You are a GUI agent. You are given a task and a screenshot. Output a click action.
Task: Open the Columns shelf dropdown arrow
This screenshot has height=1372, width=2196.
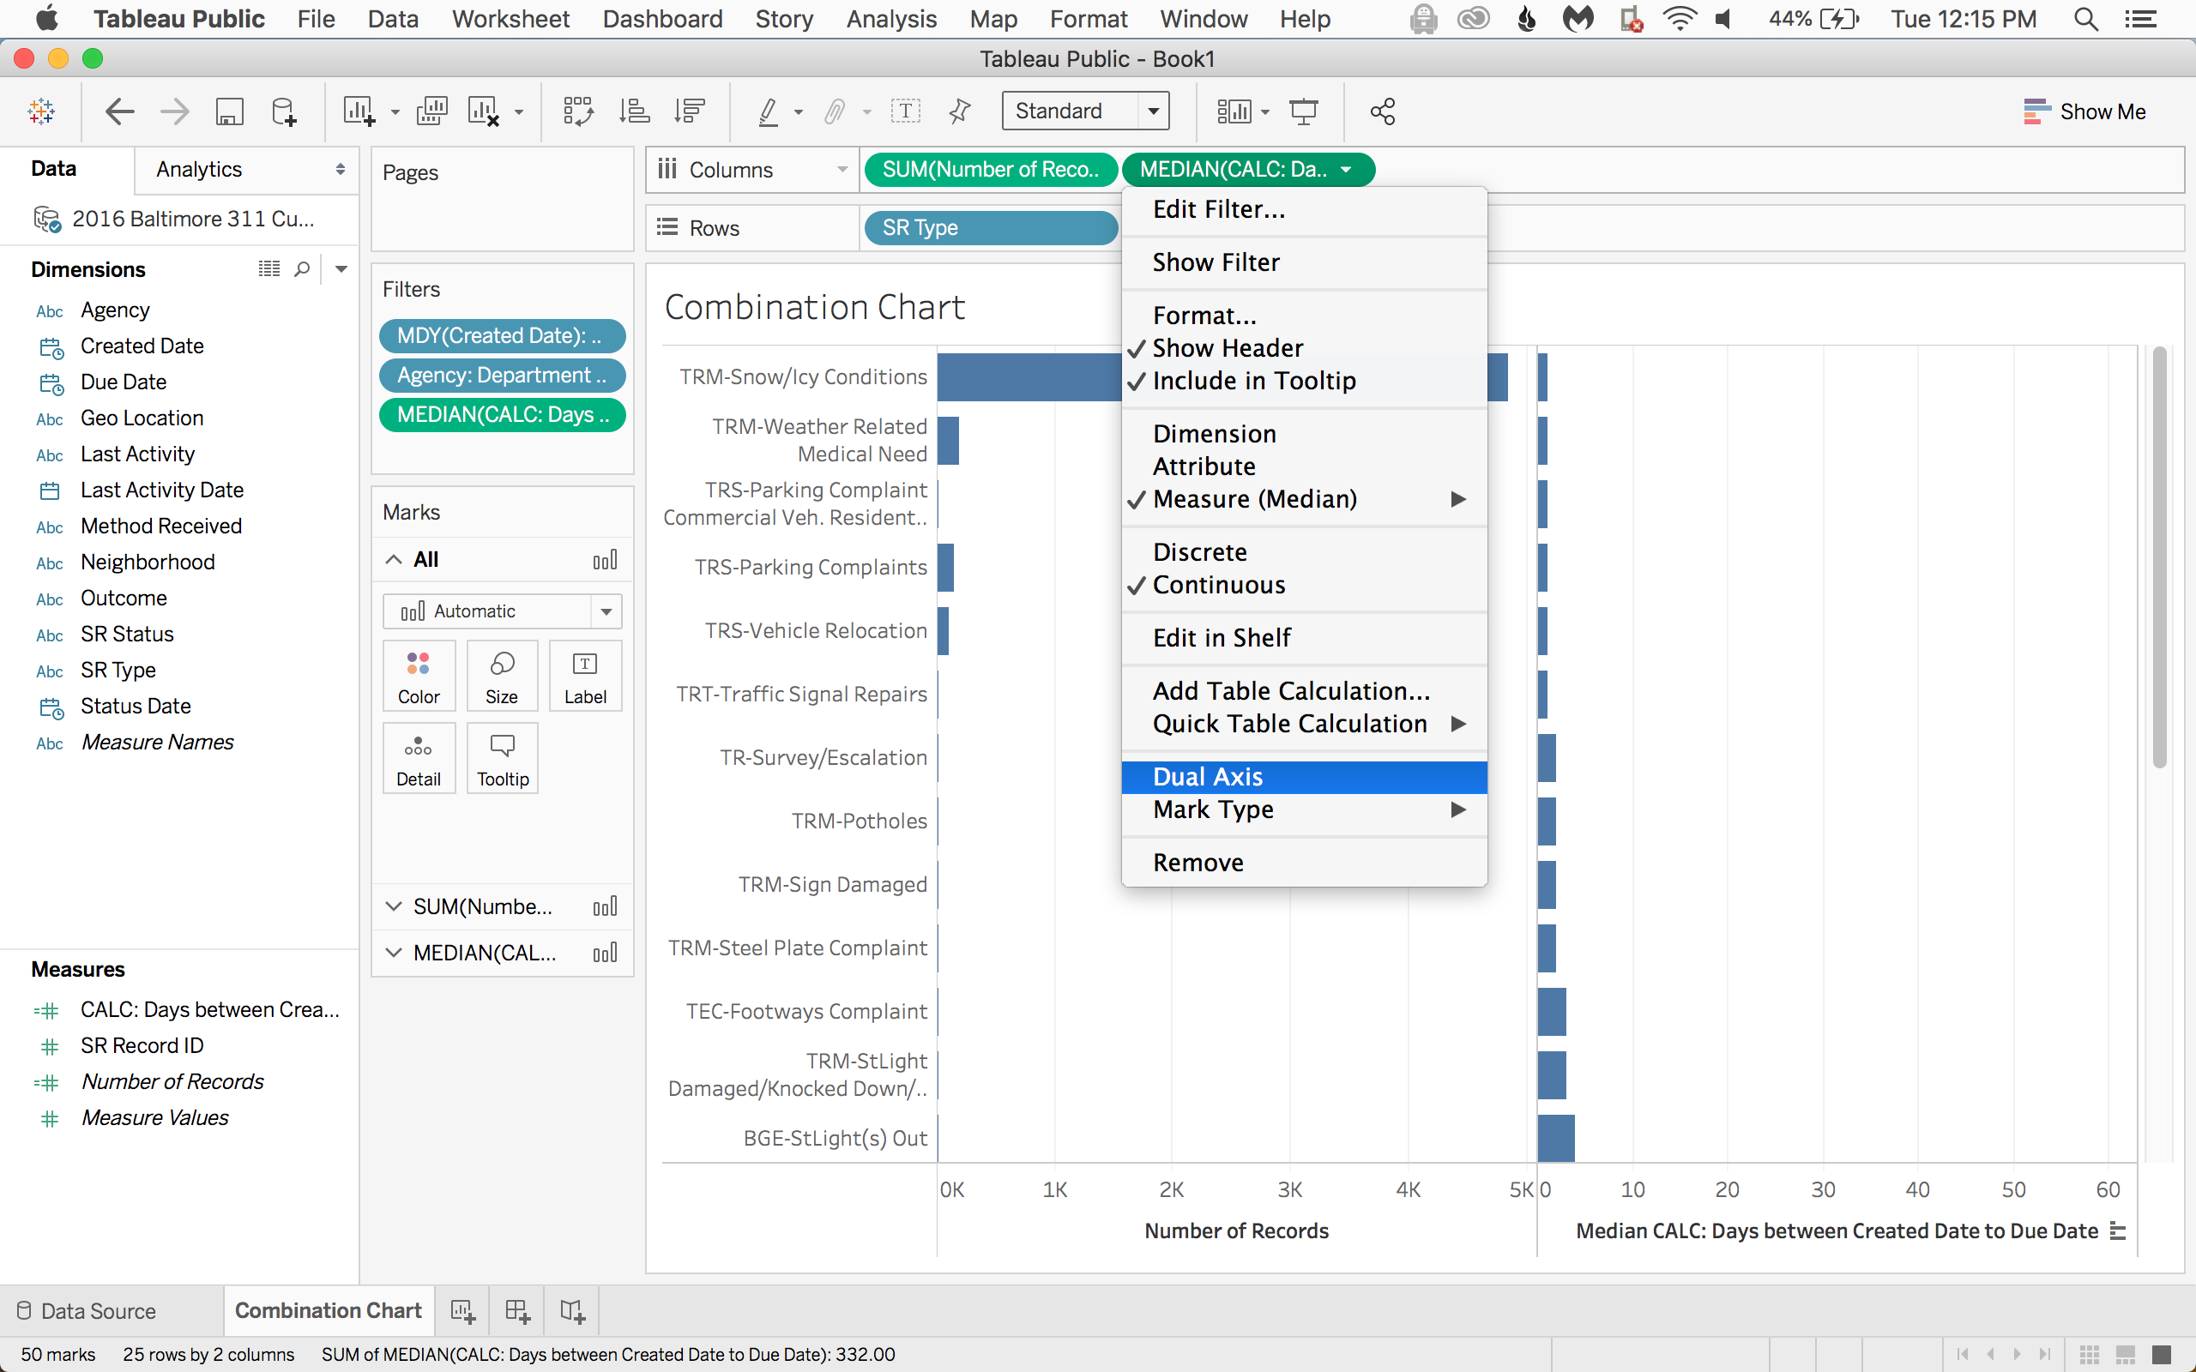[x=842, y=170]
